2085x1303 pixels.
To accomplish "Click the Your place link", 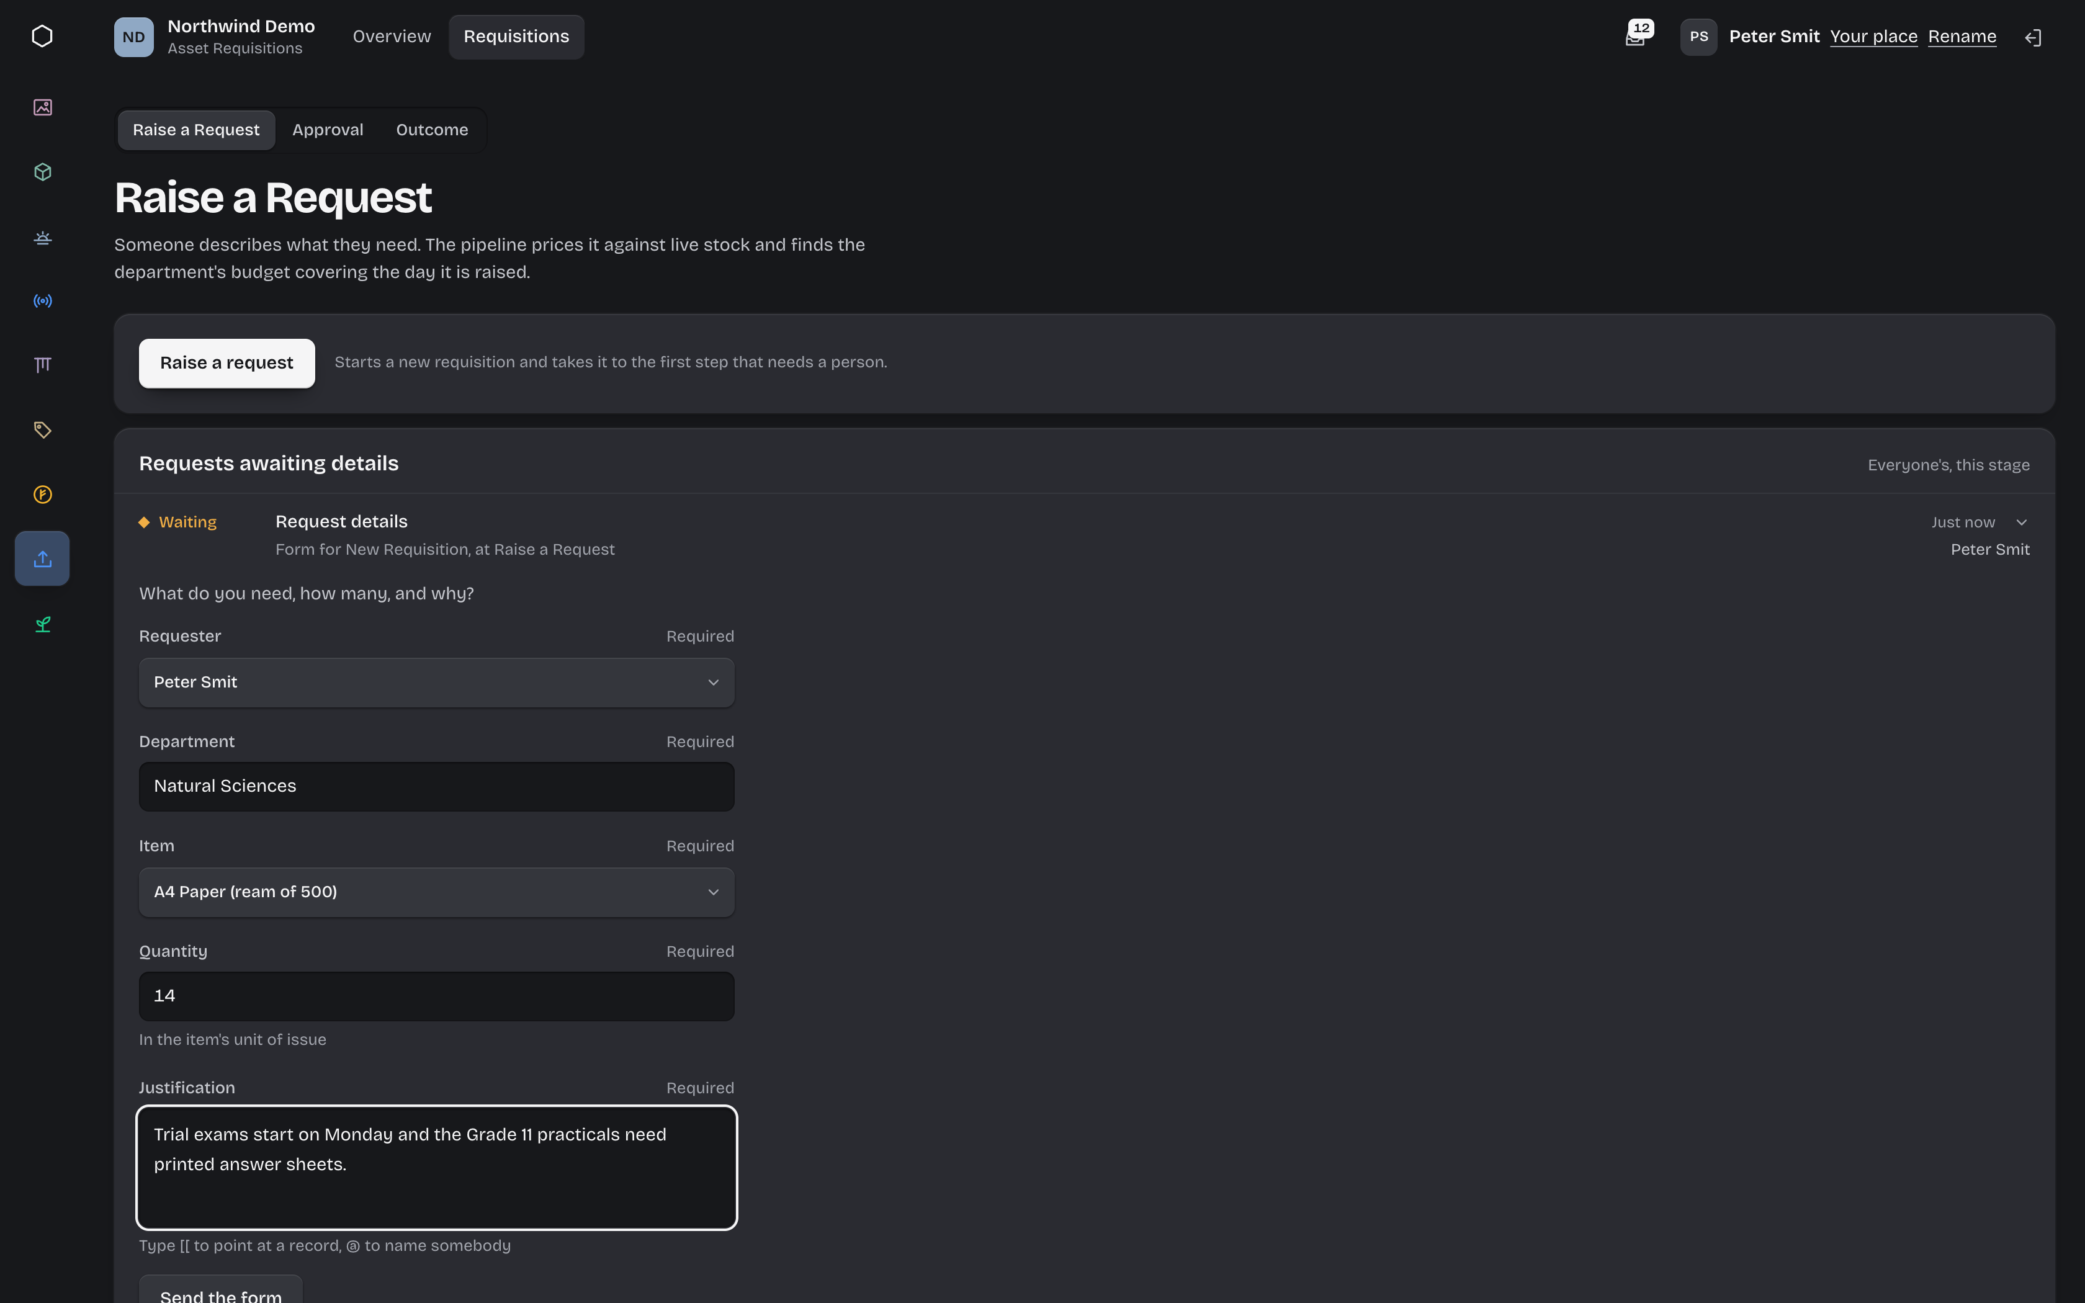I will pyautogui.click(x=1873, y=36).
